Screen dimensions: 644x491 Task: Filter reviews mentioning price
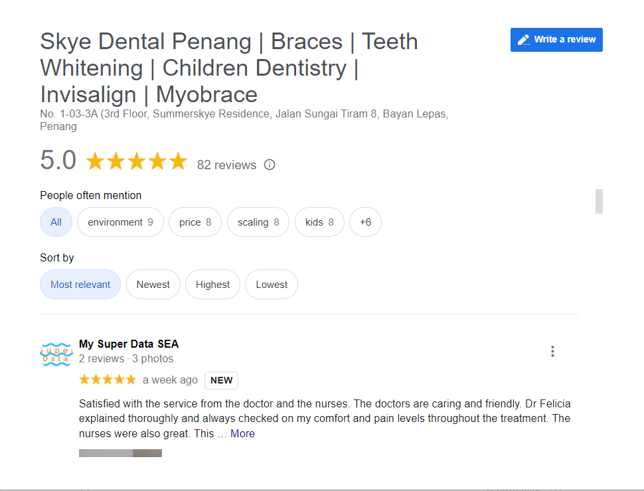(x=195, y=222)
